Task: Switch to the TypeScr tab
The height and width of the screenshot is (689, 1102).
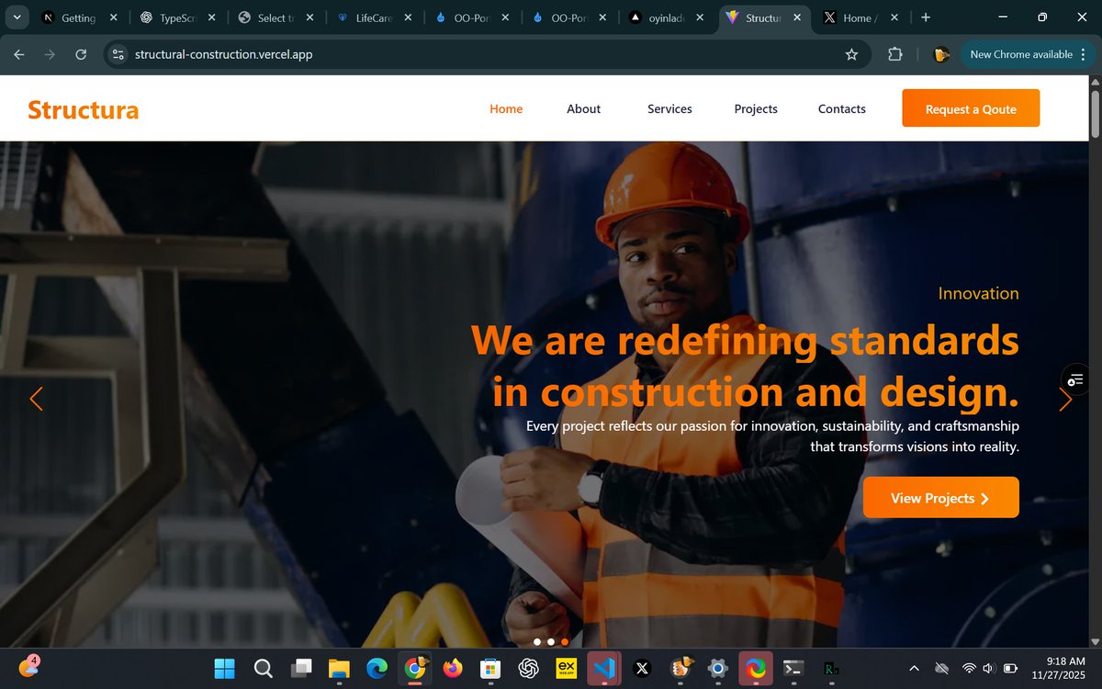Action: [x=177, y=17]
